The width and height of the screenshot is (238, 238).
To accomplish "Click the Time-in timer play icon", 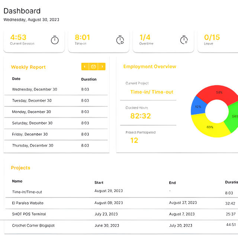I will [120, 40].
